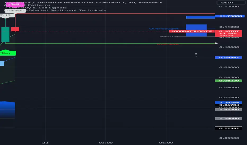Click the red Oversold sentiment level label
Viewport: 247px width, 145px height.
[x=167, y=44]
